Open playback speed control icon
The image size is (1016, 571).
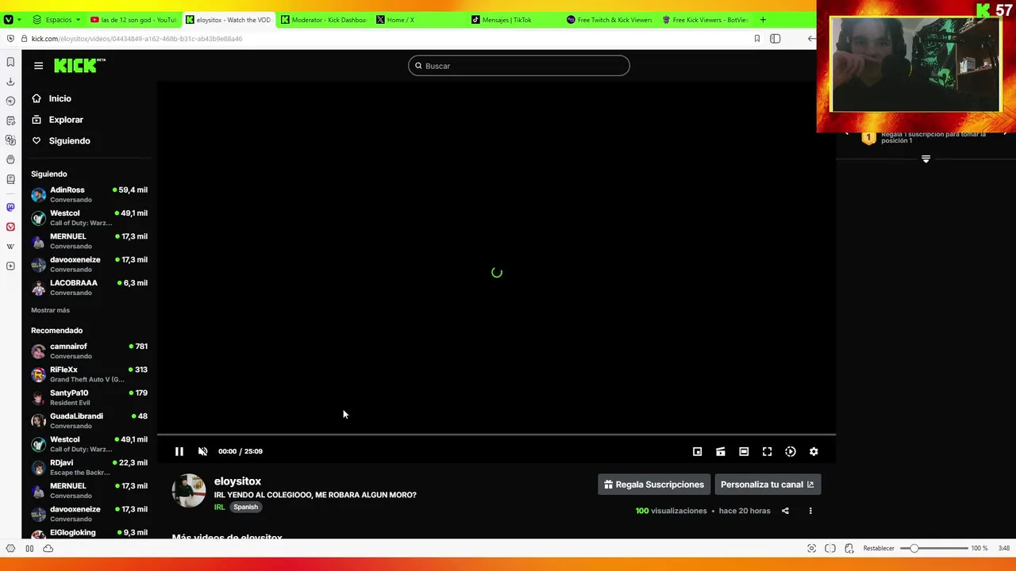(791, 451)
